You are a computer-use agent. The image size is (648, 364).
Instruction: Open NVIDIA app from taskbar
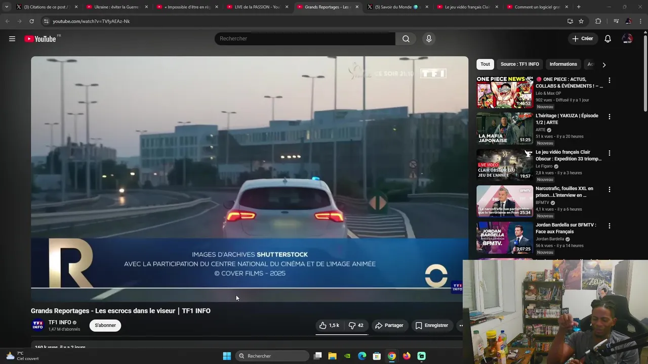click(x=347, y=356)
